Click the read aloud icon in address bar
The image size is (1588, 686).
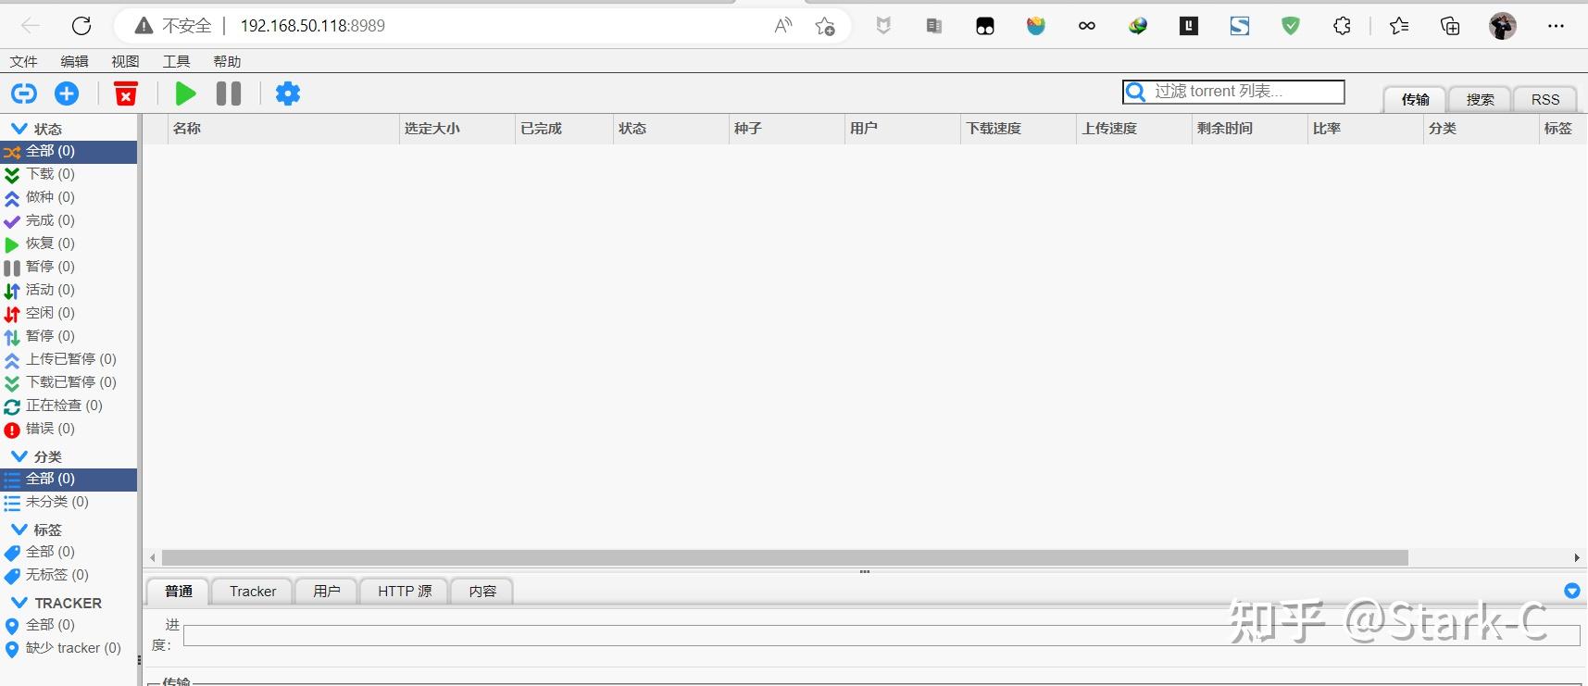click(783, 26)
